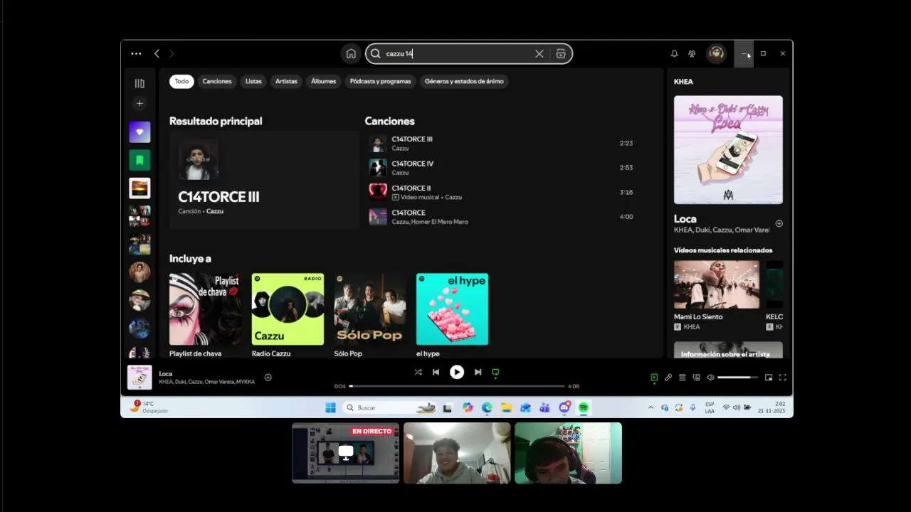911x512 pixels.
Task: Open the connect to a device icon
Action: tap(696, 378)
